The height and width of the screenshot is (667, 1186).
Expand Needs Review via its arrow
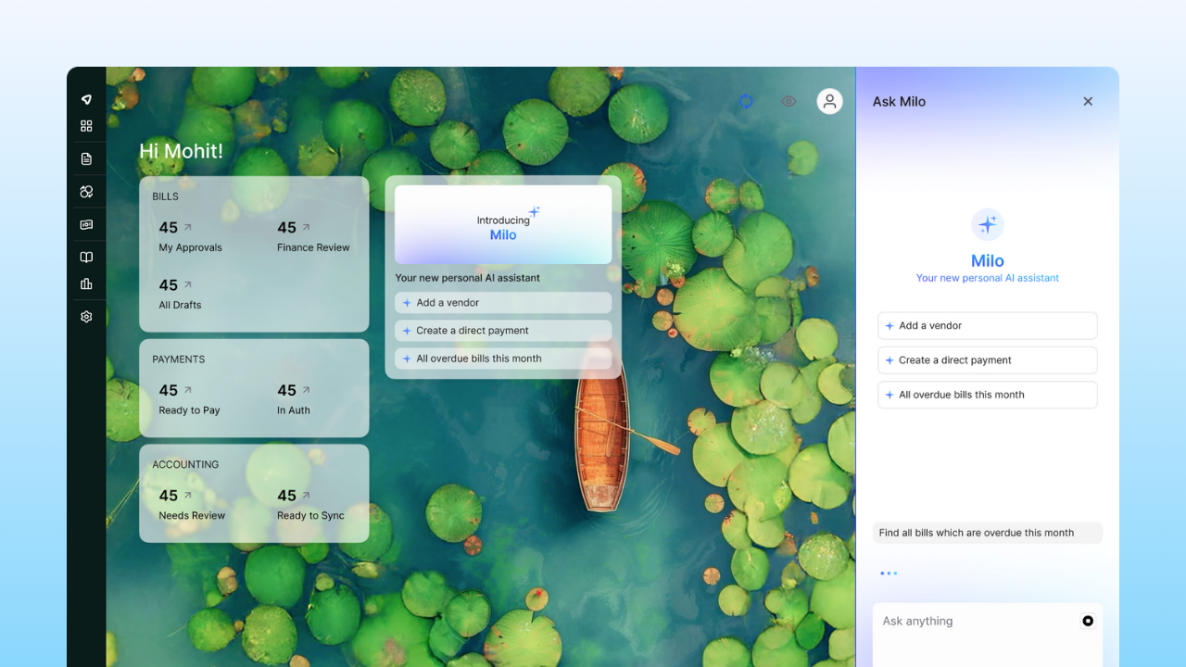point(185,492)
